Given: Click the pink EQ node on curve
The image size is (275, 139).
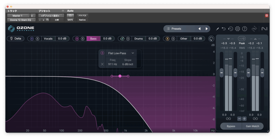Looking at the screenshot, I should click(x=120, y=76).
